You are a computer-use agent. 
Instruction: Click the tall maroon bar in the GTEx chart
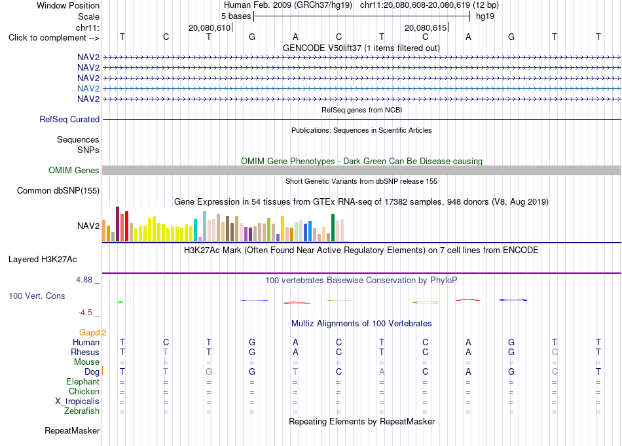(117, 224)
